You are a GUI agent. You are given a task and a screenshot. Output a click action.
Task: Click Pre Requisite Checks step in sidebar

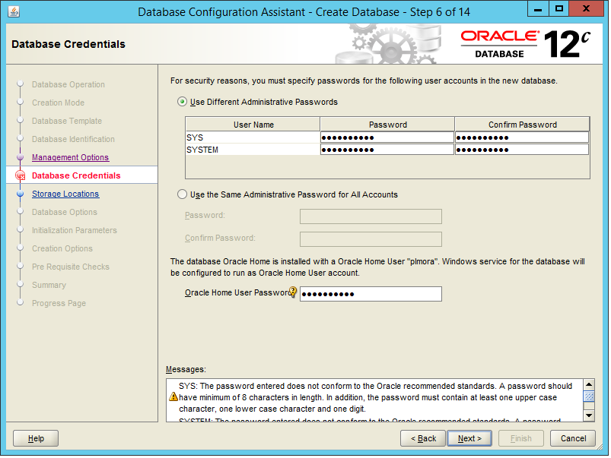click(71, 267)
